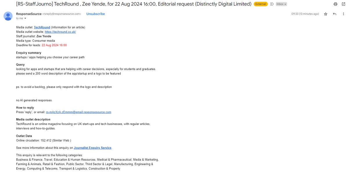Image resolution: width=348 pixels, height=172 pixels.
Task: Click the importance marker beside External
Action: click(272, 4)
